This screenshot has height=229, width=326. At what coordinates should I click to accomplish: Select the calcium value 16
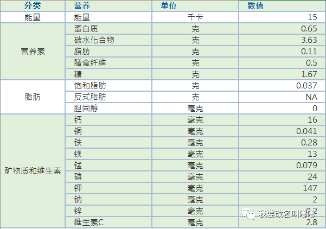coord(282,119)
